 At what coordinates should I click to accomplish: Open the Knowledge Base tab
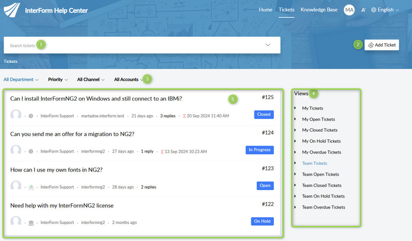coord(319,10)
